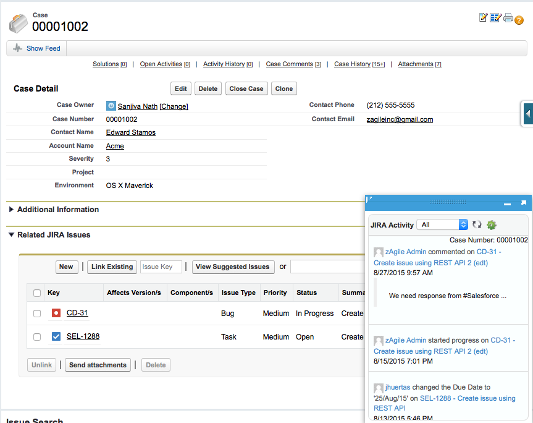Click the Issue Key input field

(x=161, y=267)
